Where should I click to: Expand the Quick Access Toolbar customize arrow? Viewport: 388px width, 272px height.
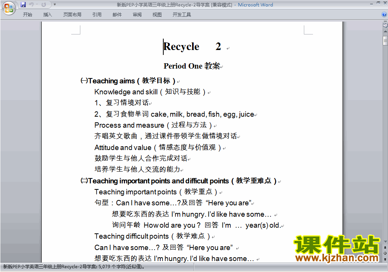pyautogui.click(x=55, y=5)
